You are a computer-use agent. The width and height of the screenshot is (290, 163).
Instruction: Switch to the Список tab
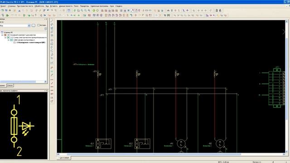click(10, 86)
